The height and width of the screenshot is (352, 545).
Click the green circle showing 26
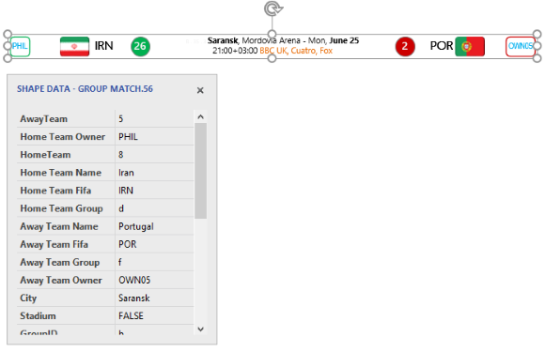(140, 46)
